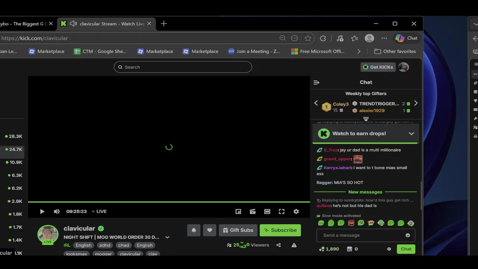Insert the last emote in quick row
This screenshot has width=478, height=269.
(411, 223)
